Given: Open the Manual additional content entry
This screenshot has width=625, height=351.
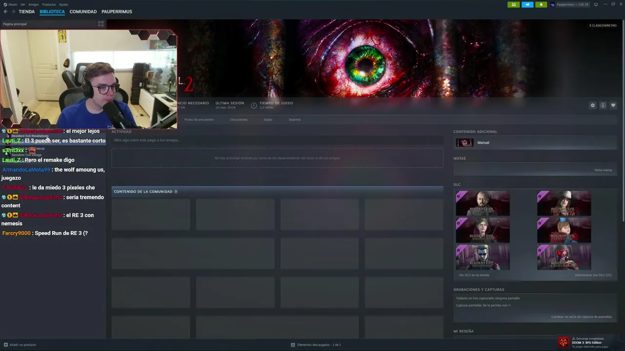Looking at the screenshot, I should (x=534, y=142).
